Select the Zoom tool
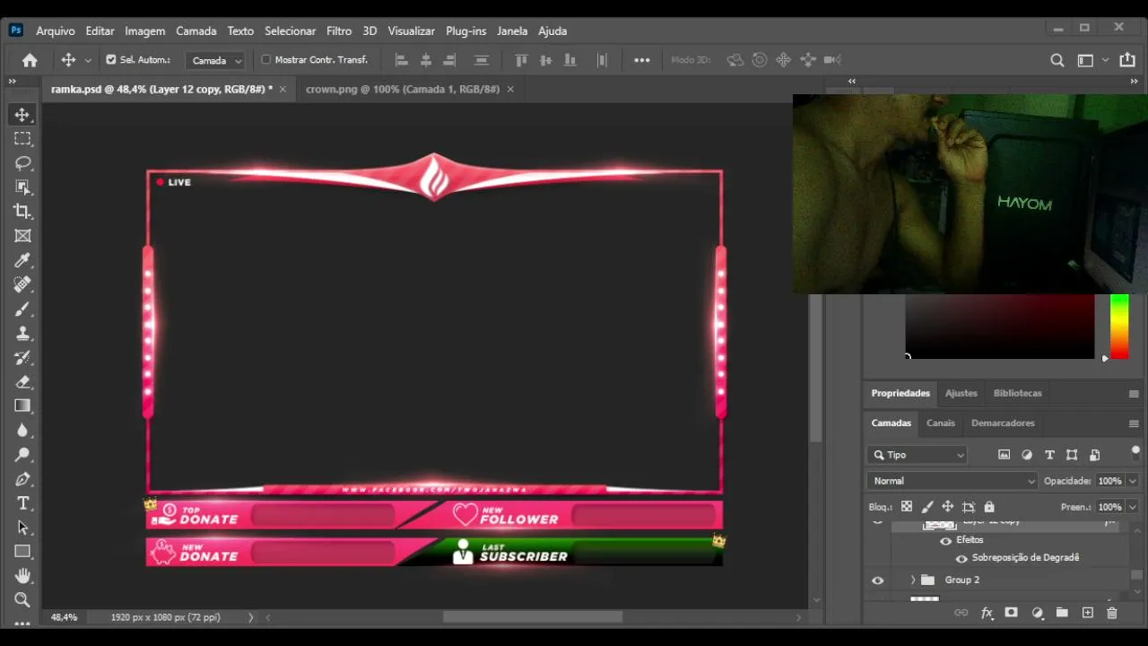 [x=22, y=600]
